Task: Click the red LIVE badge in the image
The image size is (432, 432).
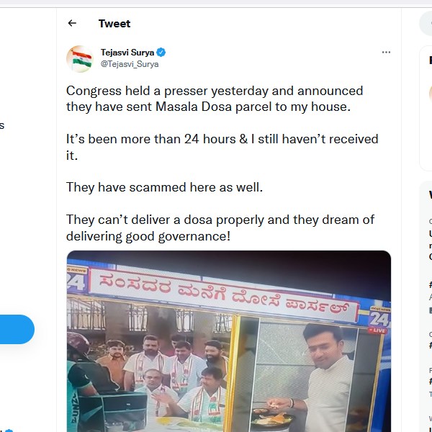Action: [x=377, y=329]
